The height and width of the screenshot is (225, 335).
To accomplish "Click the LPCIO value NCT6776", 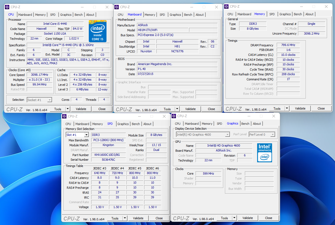I will (177, 51).
